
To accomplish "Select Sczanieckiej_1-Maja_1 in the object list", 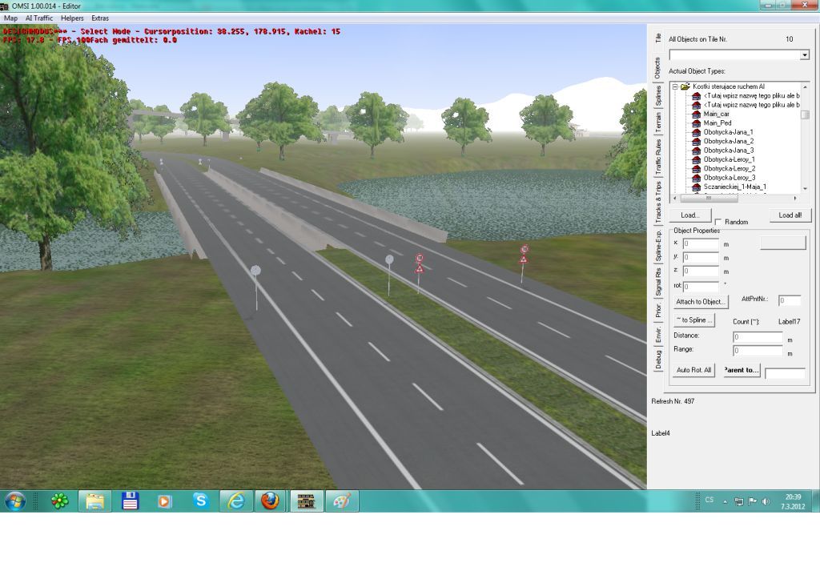I will [x=734, y=187].
